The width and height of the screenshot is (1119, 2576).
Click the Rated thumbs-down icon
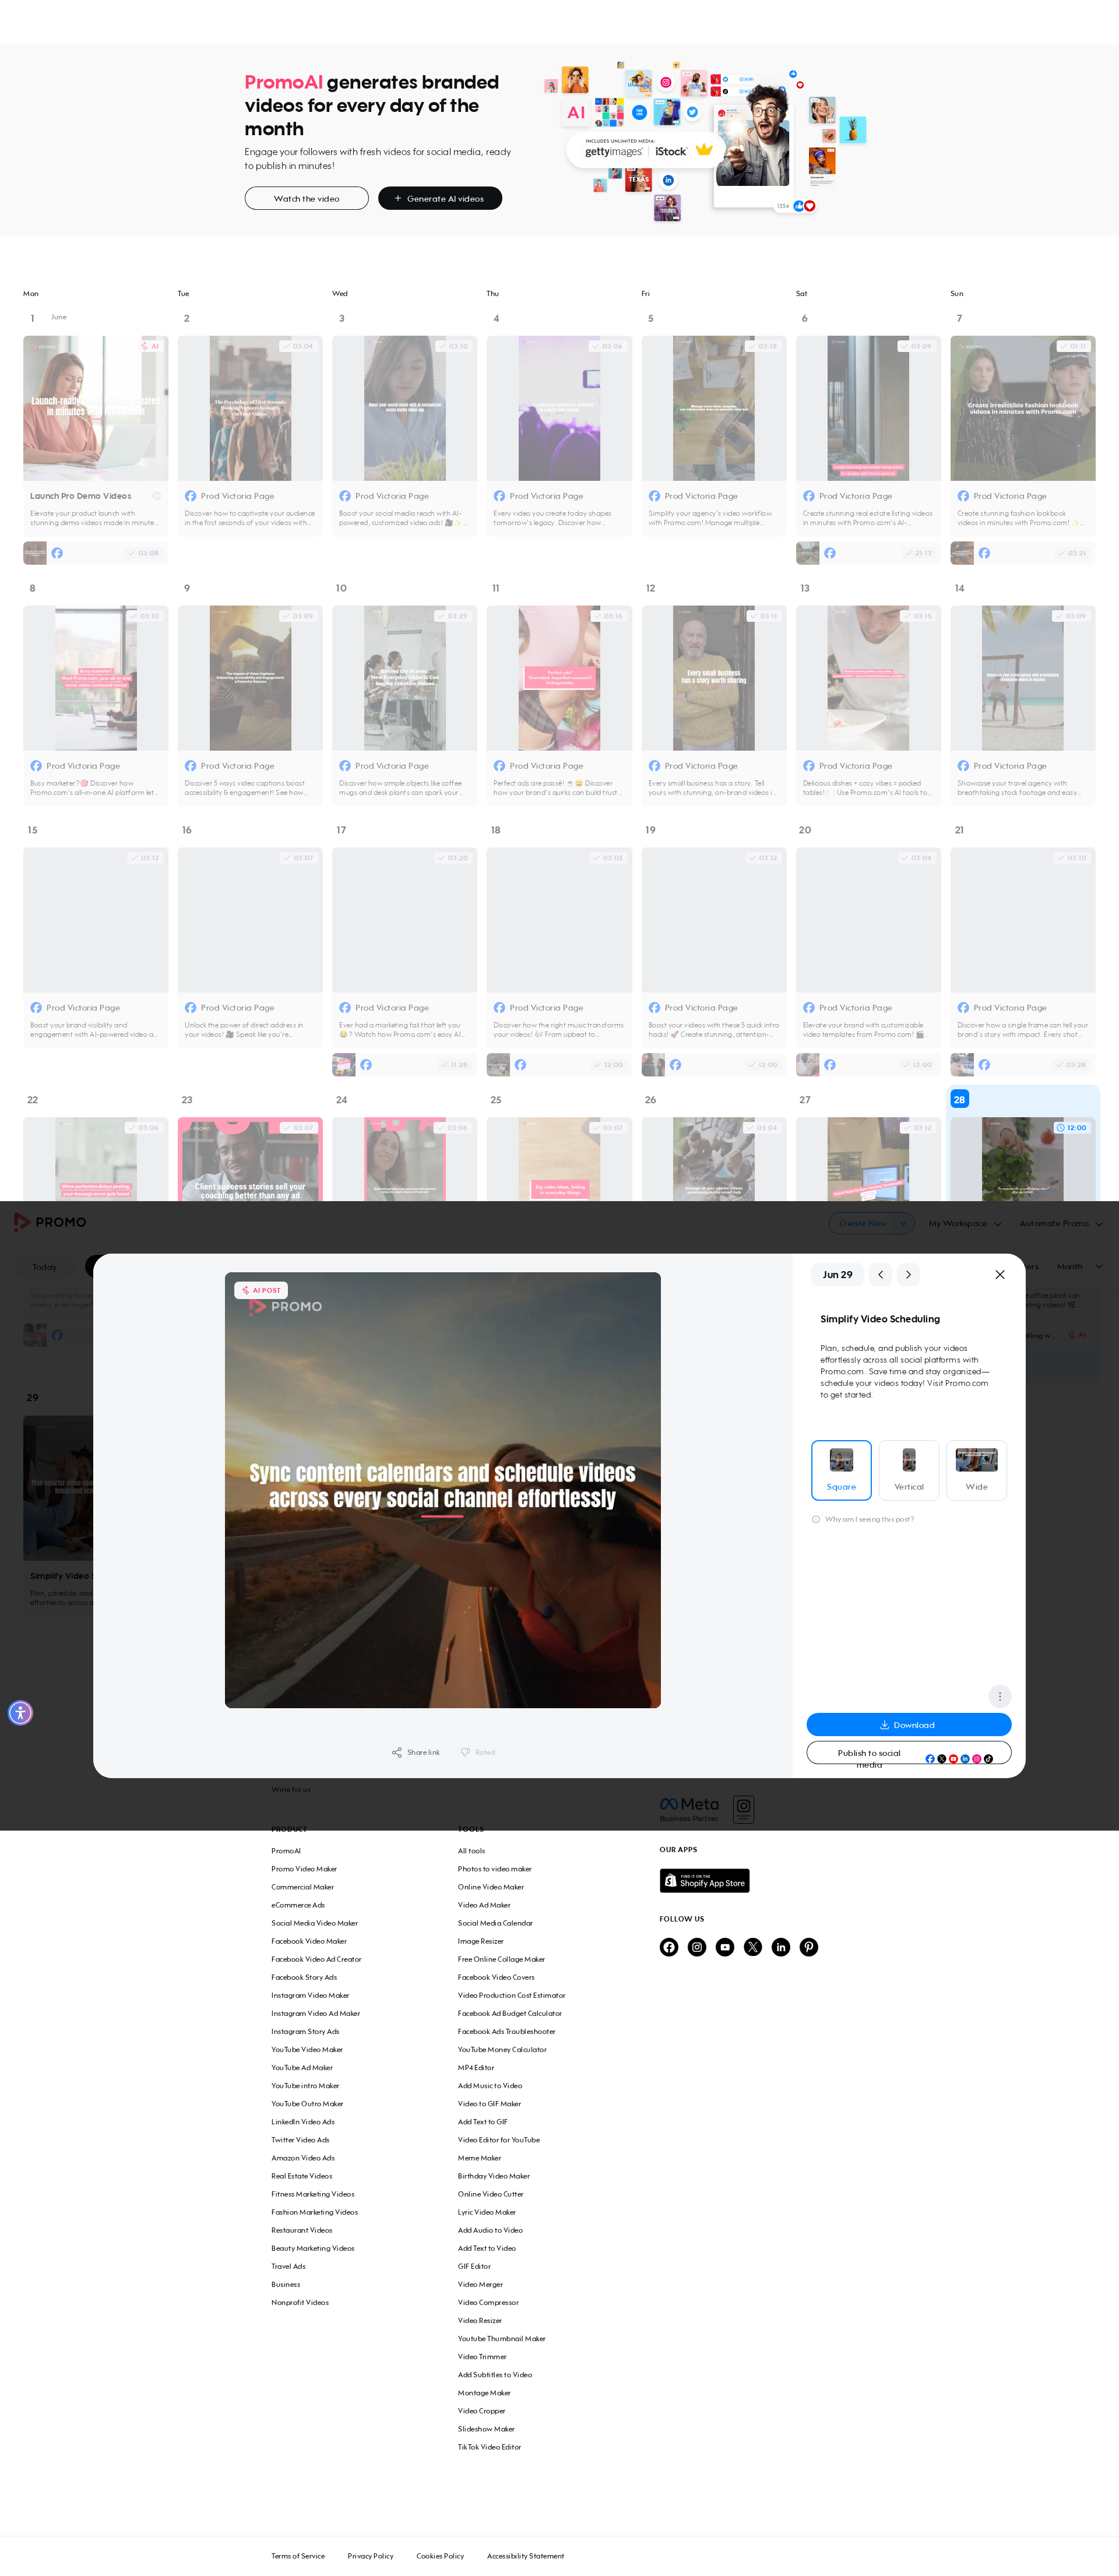coord(465,1752)
